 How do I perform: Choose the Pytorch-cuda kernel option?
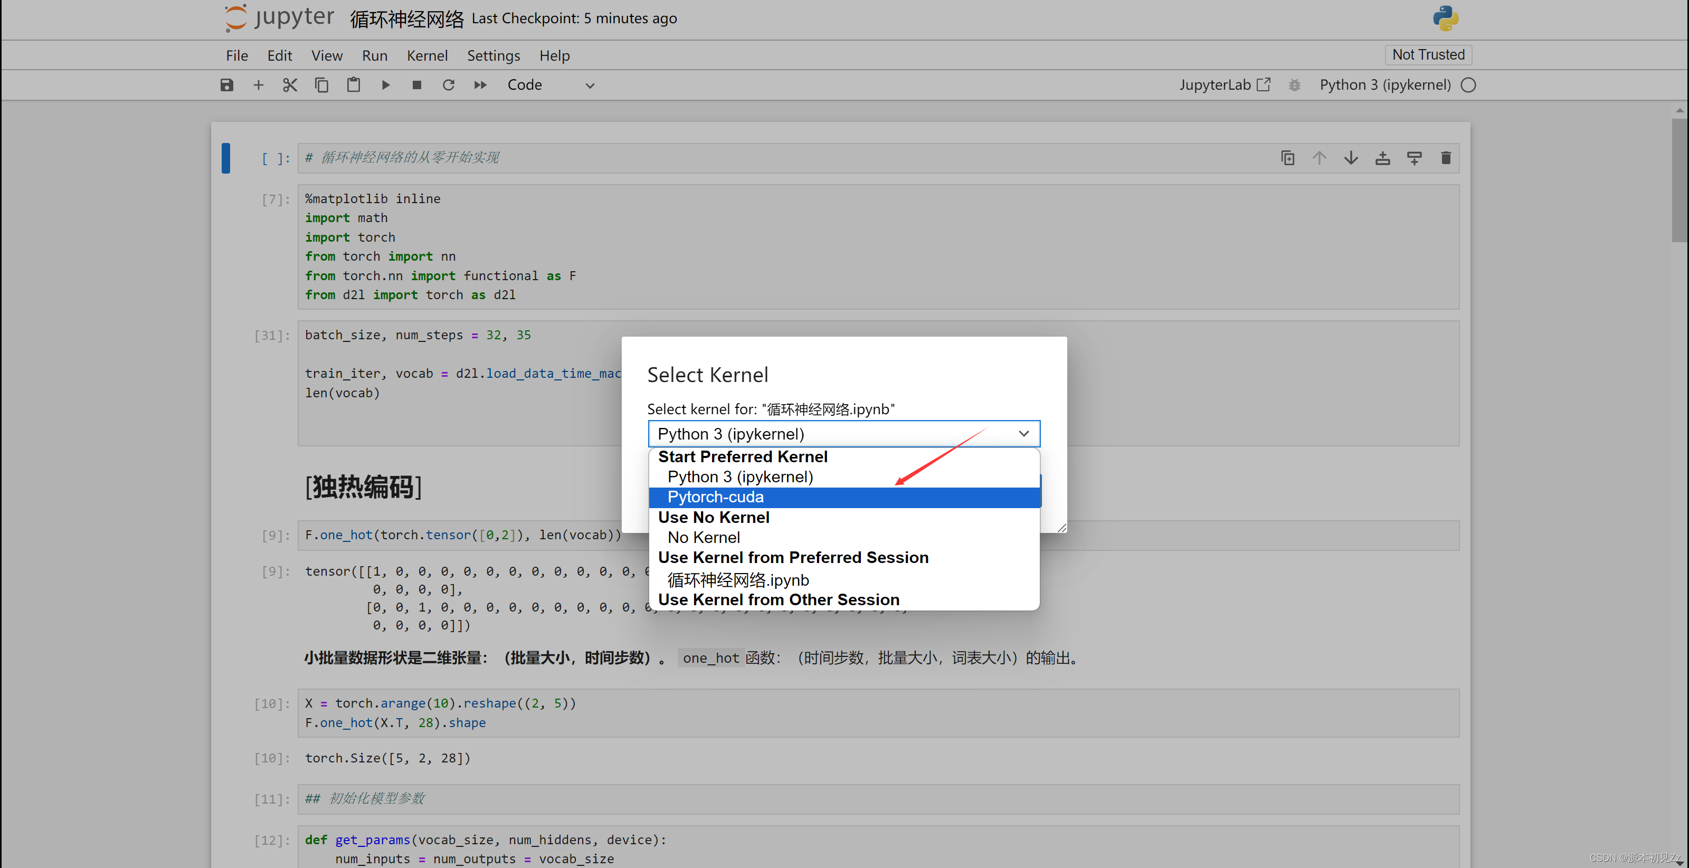point(715,497)
